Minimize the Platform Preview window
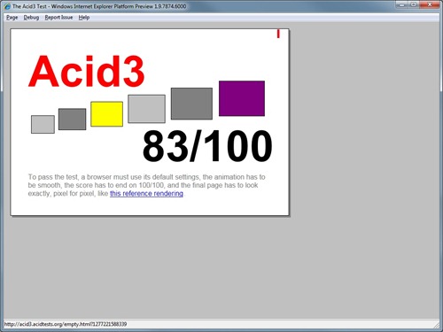This screenshot has width=443, height=332. pyautogui.click(x=402, y=4)
